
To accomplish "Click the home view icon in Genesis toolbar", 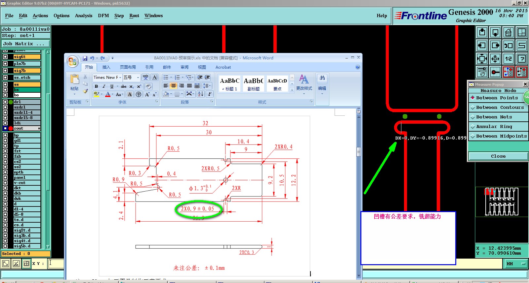I will click(509, 32).
